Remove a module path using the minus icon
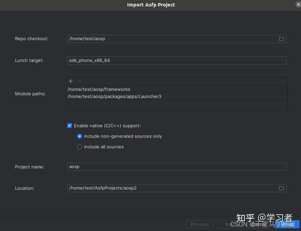The height and width of the screenshot is (231, 301). click(x=79, y=81)
